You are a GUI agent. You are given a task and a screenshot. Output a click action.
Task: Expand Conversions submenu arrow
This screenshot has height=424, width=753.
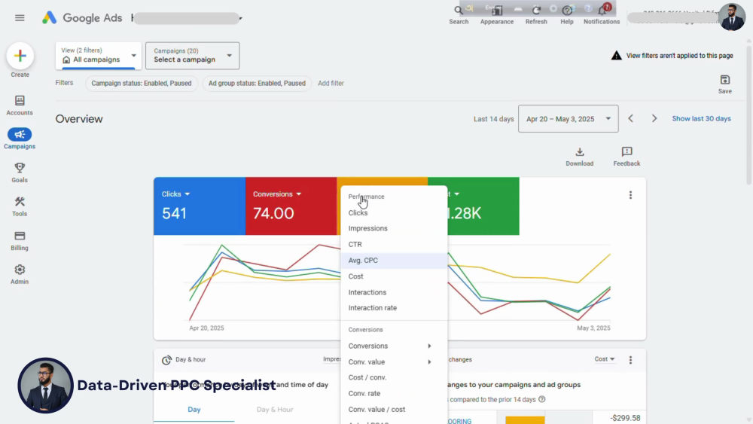click(x=429, y=346)
